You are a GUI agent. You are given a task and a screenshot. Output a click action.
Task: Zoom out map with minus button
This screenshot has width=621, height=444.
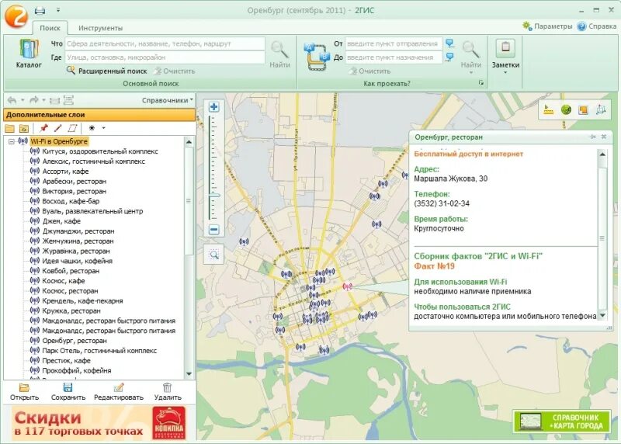point(214,229)
